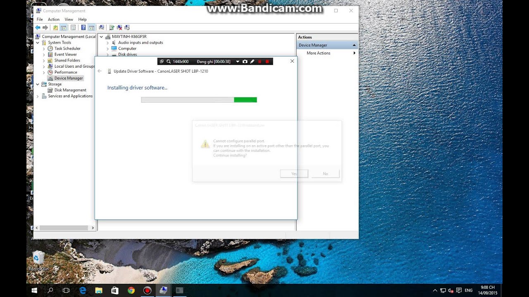Viewport: 529px width, 297px height.
Task: Toggle Show/Hide Console Tree toolbar icon
Action: (x=63, y=28)
